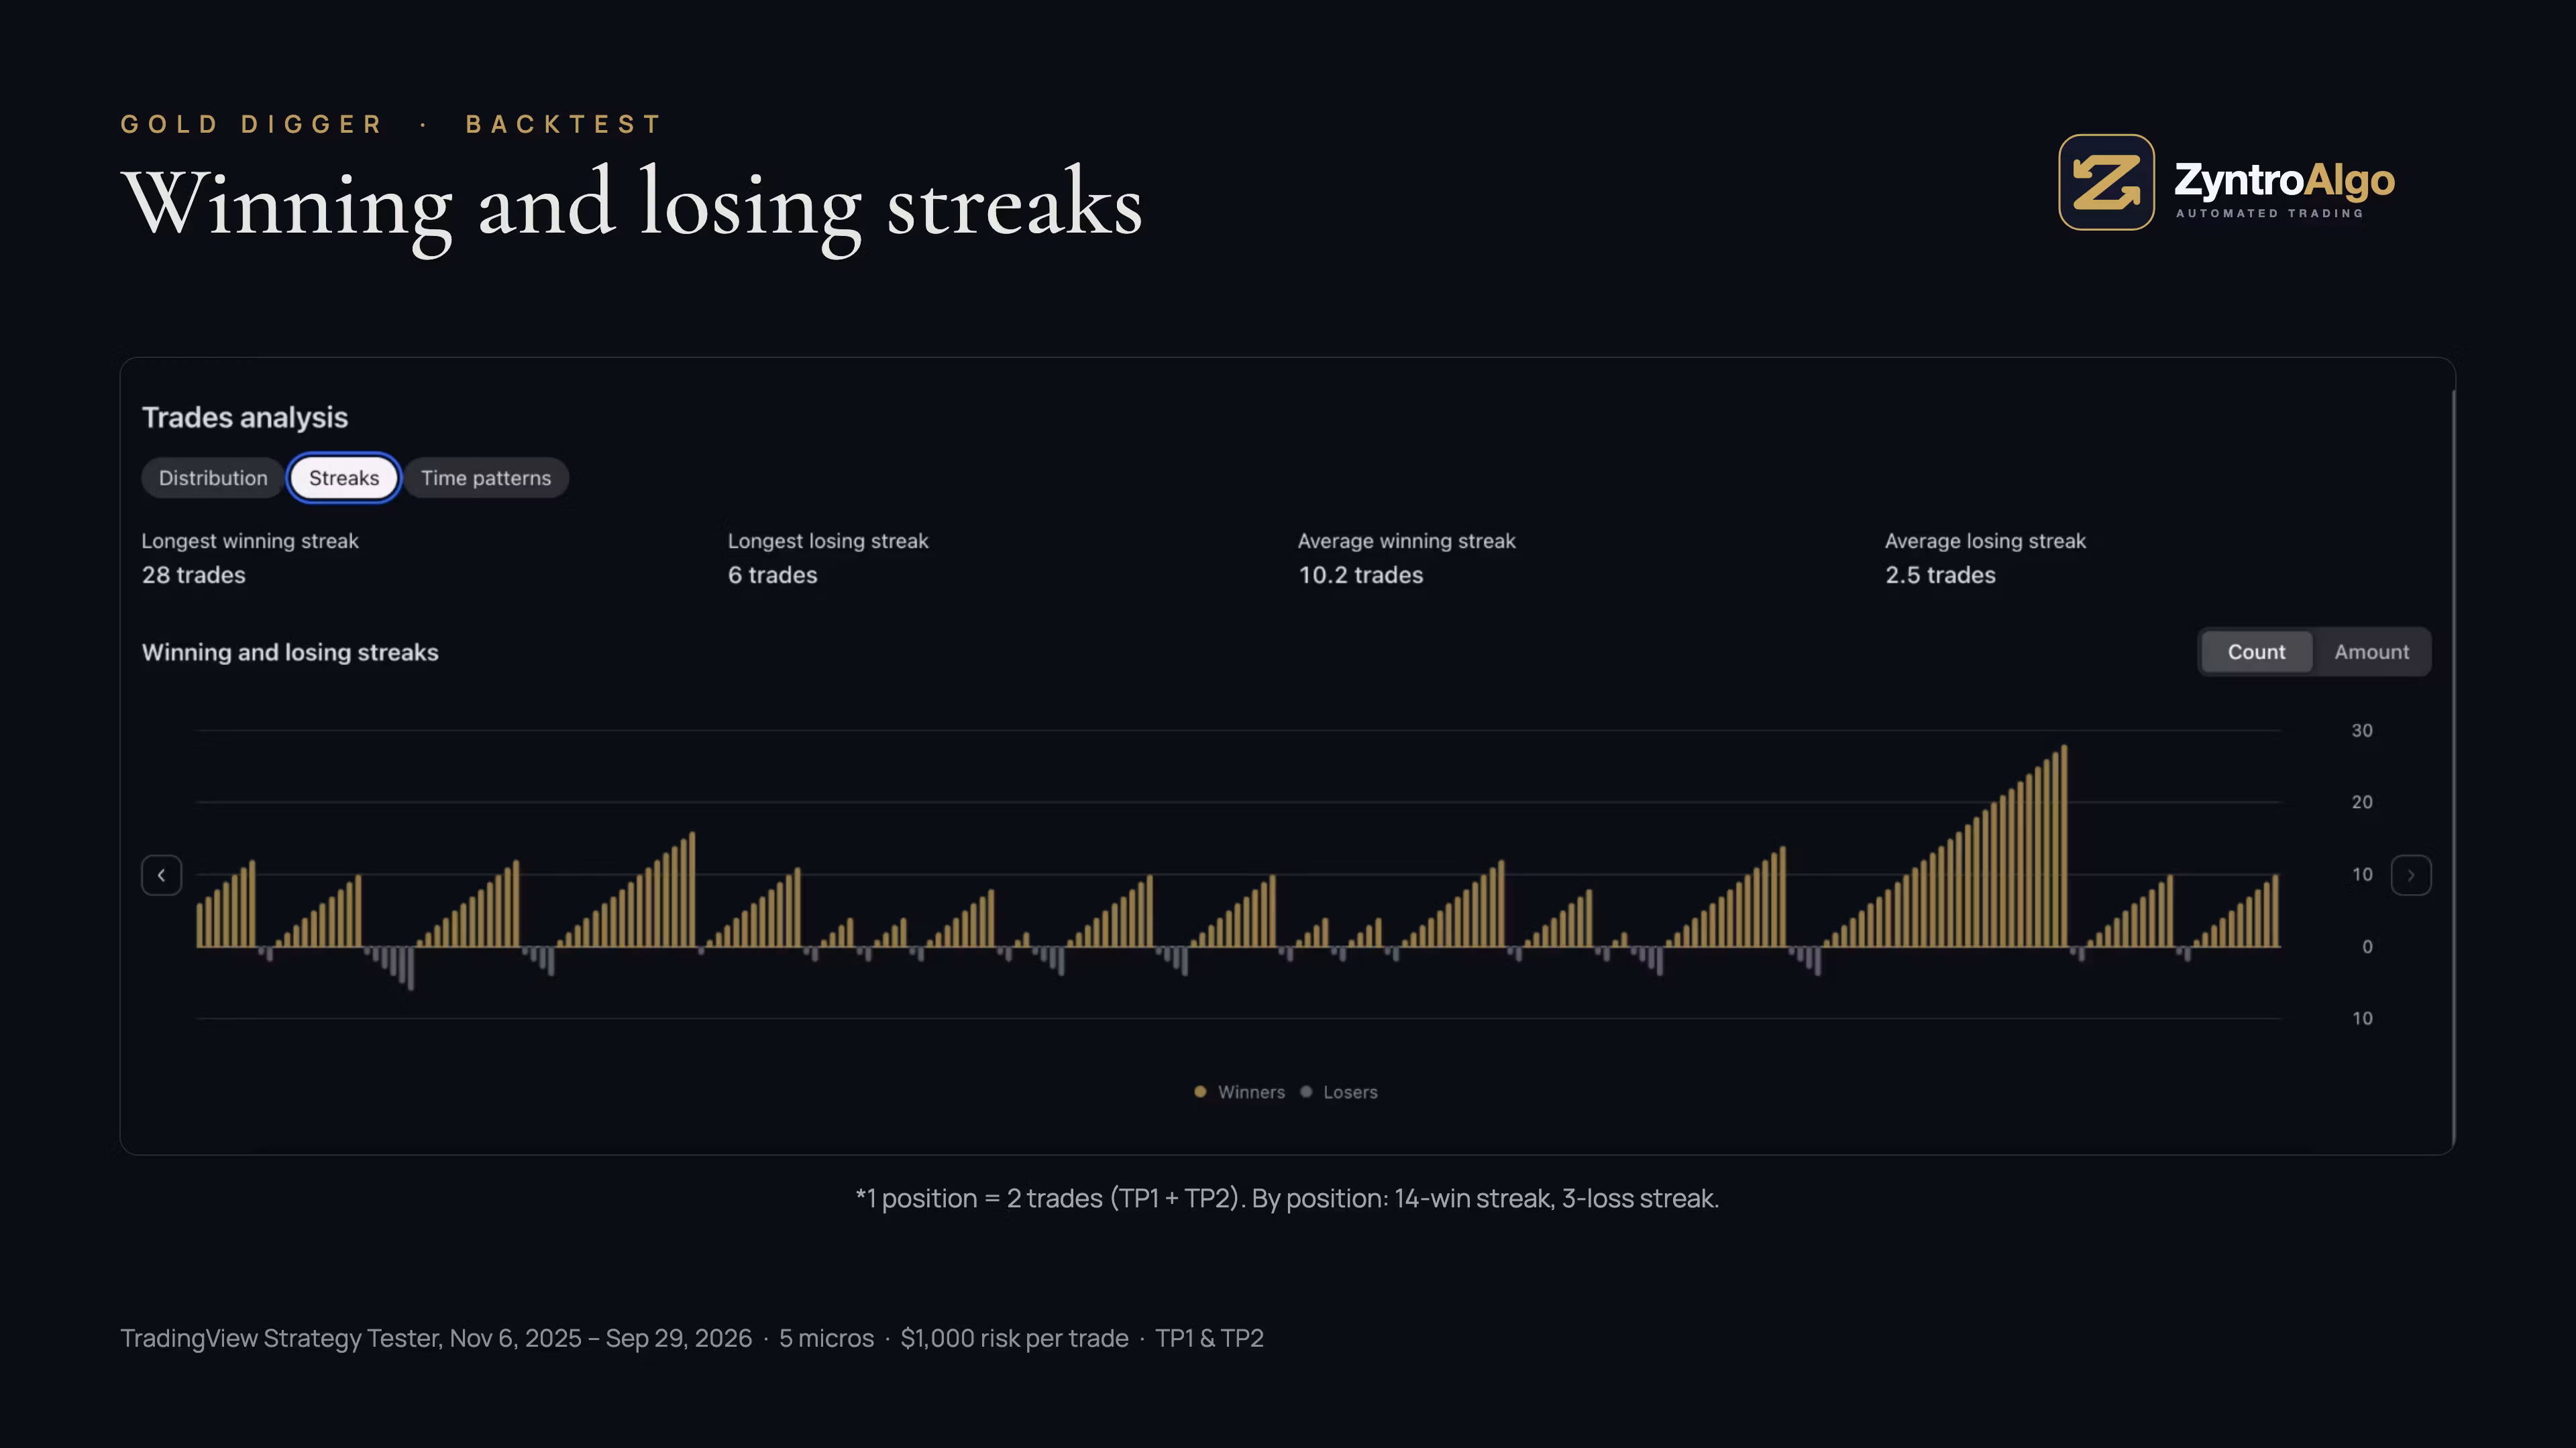The height and width of the screenshot is (1448, 2576).
Task: Select the Streaks tab
Action: 344,478
